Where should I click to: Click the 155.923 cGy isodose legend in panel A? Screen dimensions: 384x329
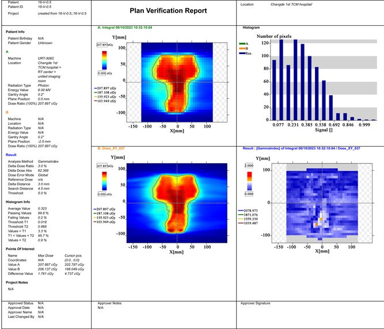click(108, 96)
